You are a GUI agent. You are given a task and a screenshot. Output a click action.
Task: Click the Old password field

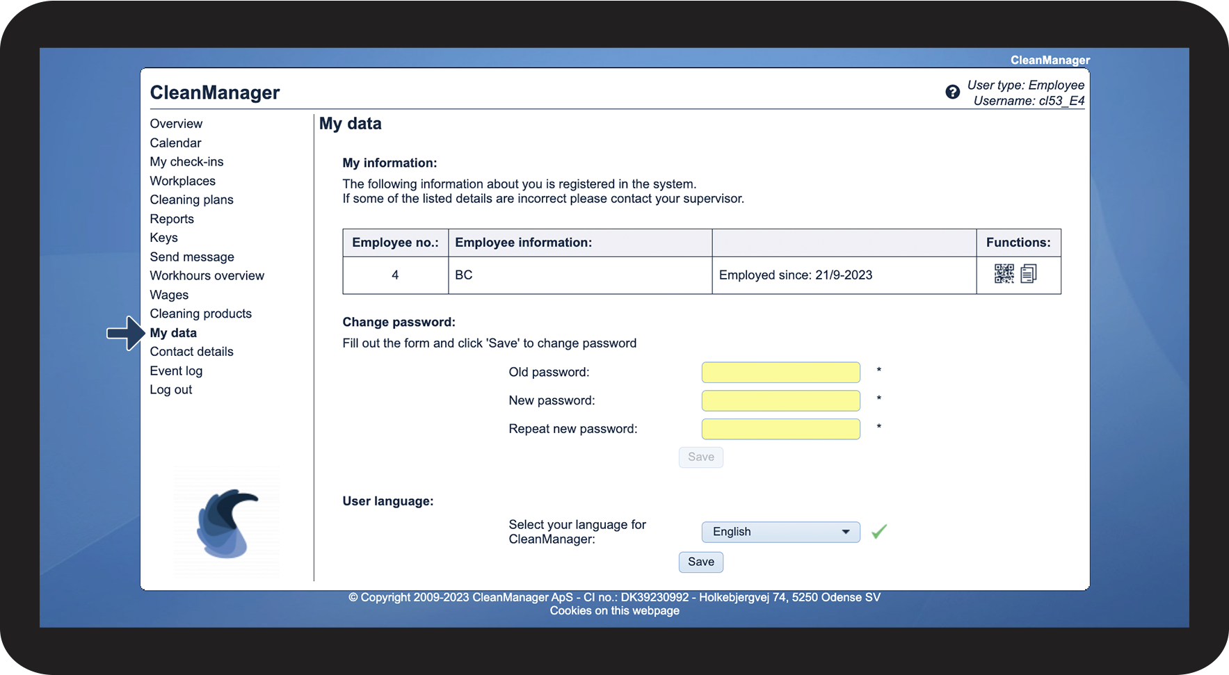tap(780, 373)
